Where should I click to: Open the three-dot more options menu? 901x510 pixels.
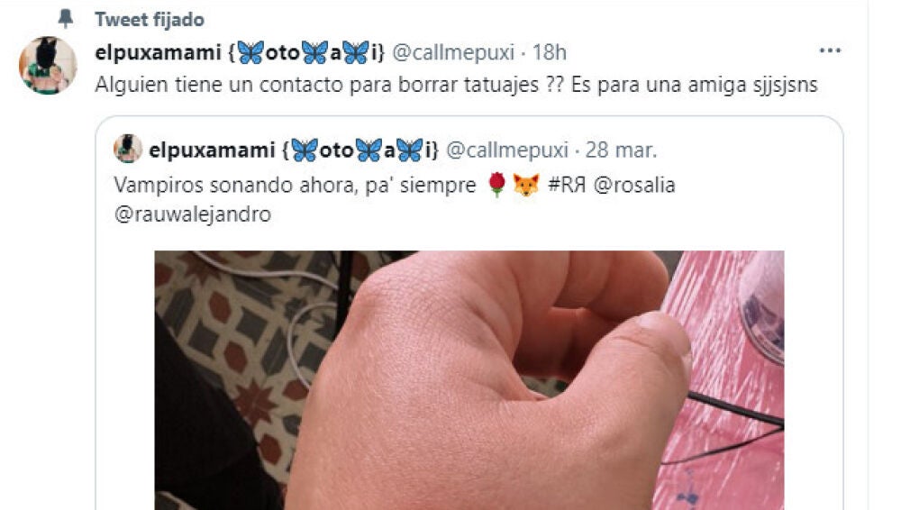pos(830,51)
